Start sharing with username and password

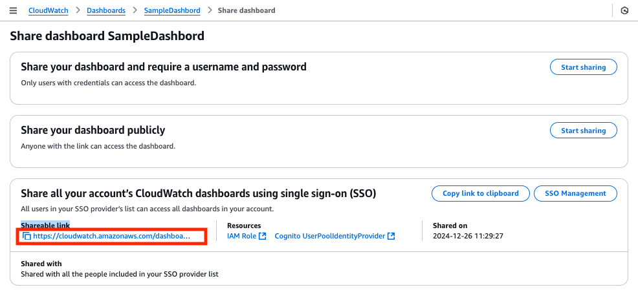click(x=583, y=67)
